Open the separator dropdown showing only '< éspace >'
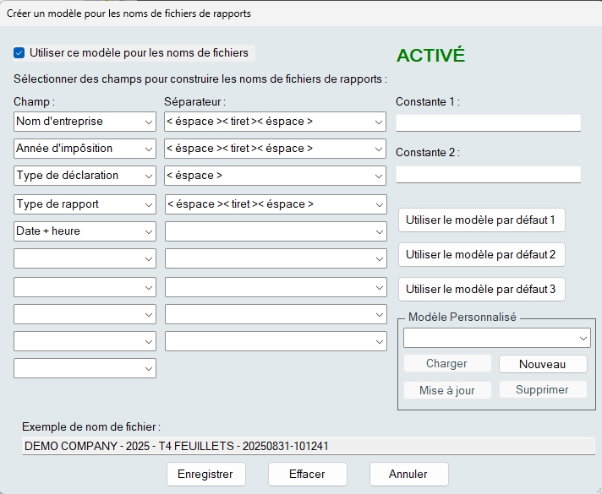This screenshot has height=494, width=602. pos(275,176)
